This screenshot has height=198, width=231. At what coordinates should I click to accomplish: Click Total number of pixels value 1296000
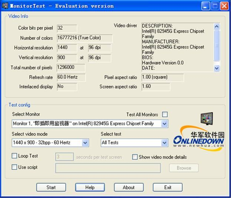[x=71, y=68]
